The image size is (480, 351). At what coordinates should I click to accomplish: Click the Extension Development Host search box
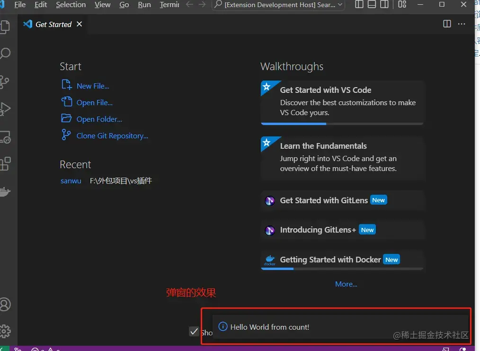278,5
